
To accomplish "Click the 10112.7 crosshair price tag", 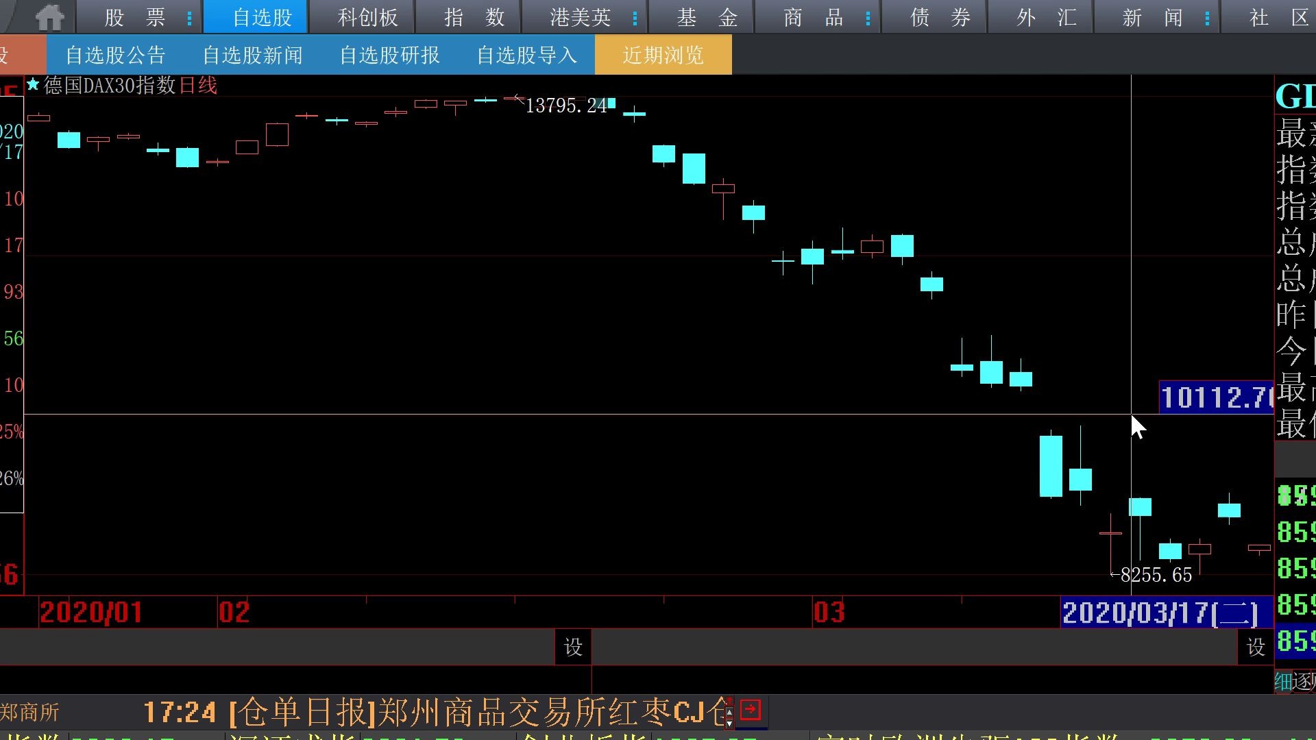I will click(1216, 397).
